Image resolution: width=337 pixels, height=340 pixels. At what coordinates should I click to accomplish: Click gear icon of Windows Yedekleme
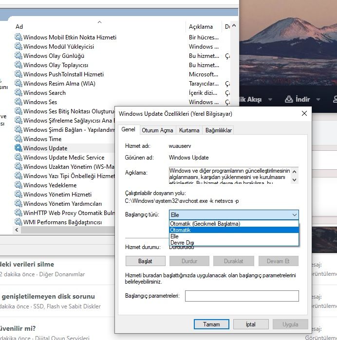click(x=19, y=185)
